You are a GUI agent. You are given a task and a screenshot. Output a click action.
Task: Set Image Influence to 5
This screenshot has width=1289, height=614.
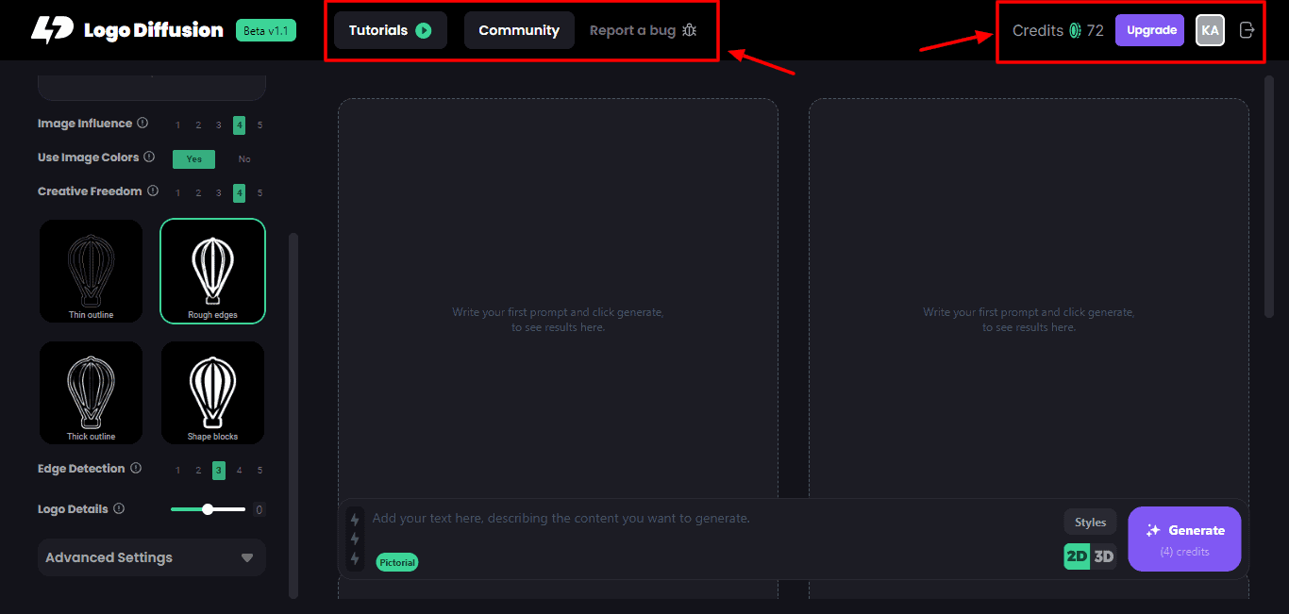pos(259,125)
